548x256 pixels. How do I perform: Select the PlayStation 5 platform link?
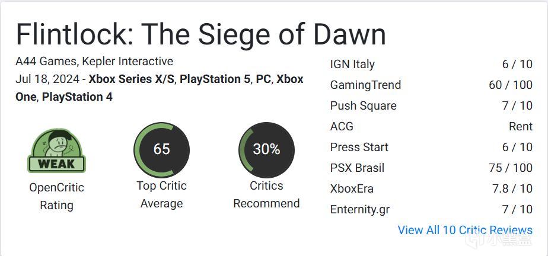point(215,79)
